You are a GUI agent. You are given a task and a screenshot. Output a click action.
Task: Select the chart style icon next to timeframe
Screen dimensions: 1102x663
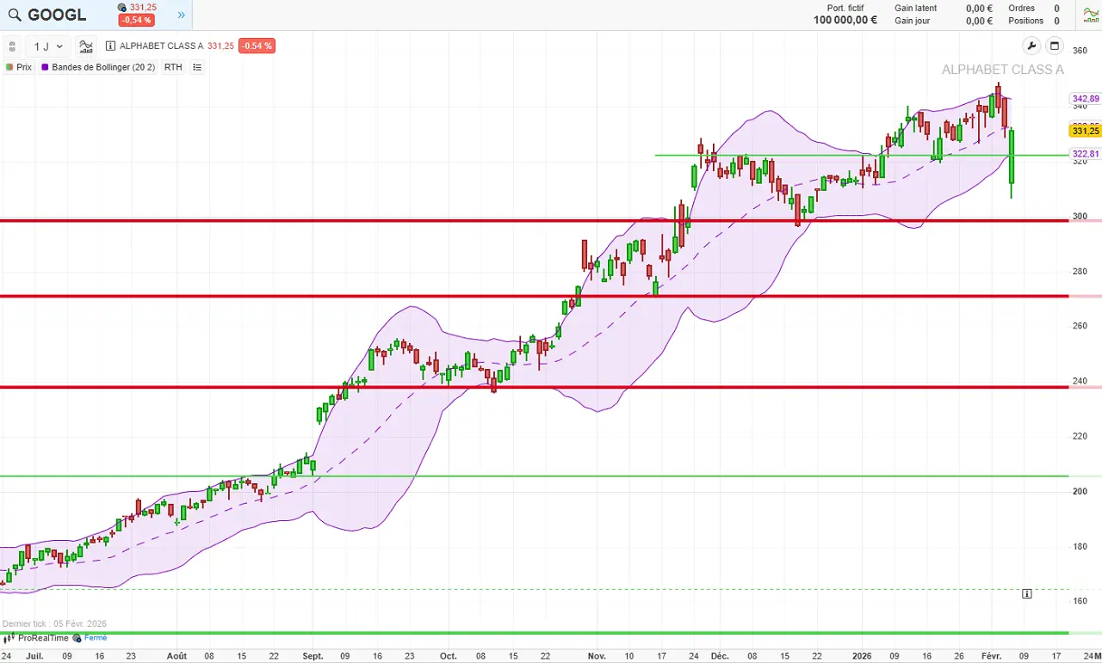(x=85, y=46)
